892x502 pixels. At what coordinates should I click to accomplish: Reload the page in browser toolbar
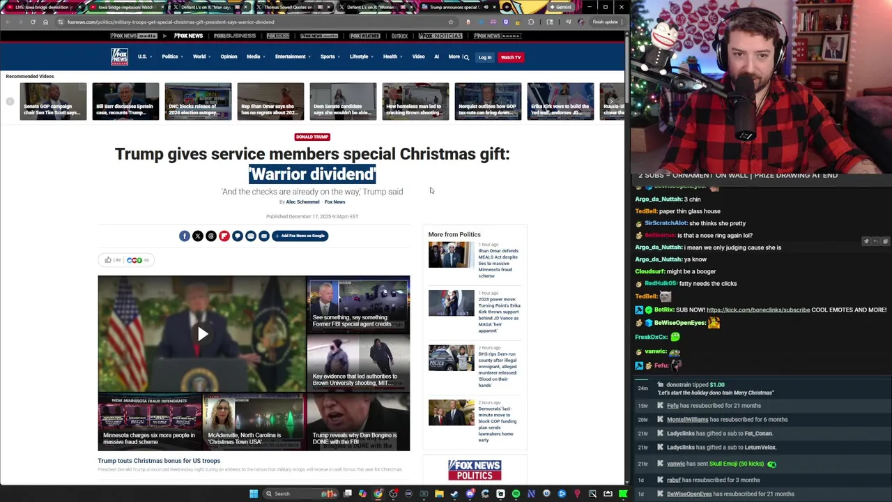pos(33,22)
